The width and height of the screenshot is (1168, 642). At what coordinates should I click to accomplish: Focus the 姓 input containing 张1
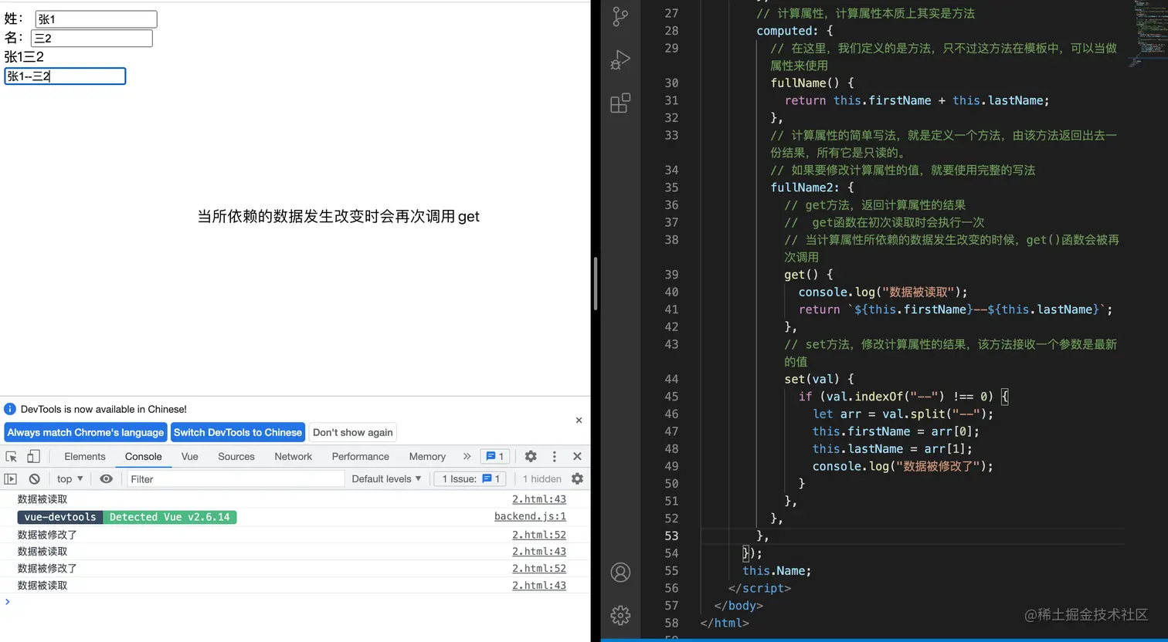(x=97, y=19)
